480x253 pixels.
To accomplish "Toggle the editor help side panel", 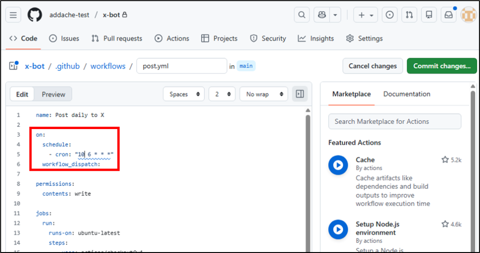I will pos(300,94).
